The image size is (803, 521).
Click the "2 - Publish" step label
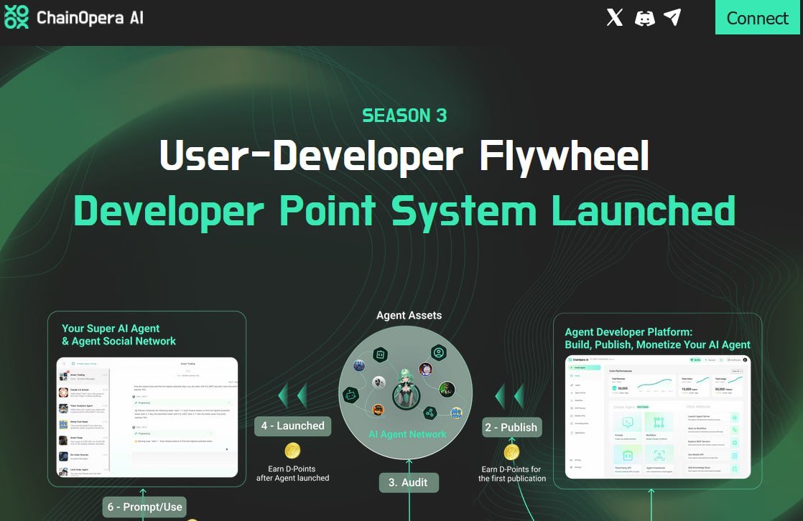[511, 427]
